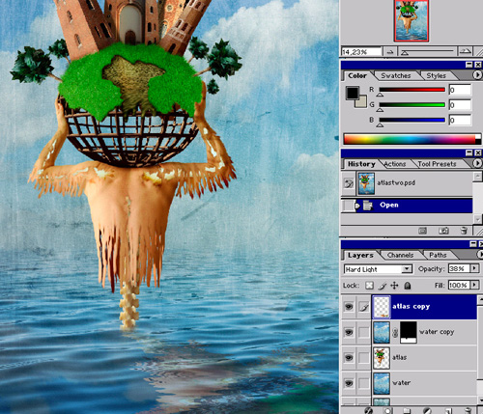Click the lock image pixels brush icon
This screenshot has width=483, height=414.
[383, 286]
